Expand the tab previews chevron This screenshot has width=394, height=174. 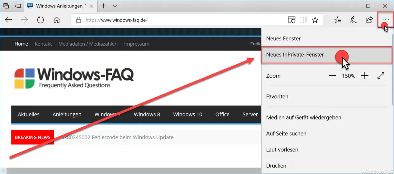coord(115,6)
